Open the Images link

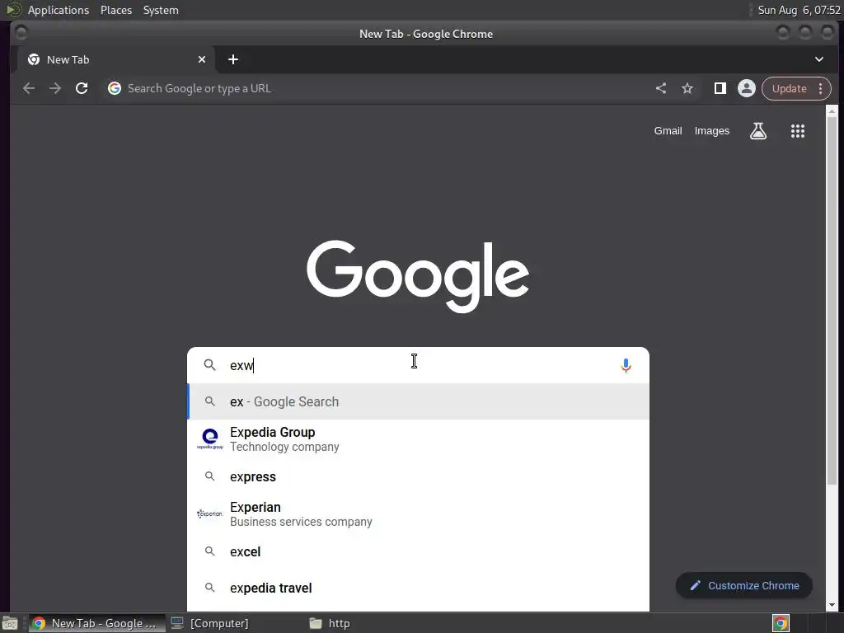pos(711,131)
